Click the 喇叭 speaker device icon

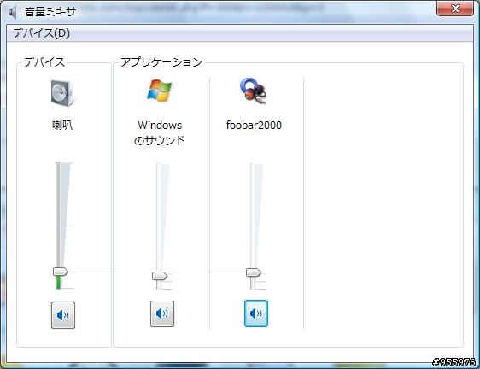click(62, 93)
